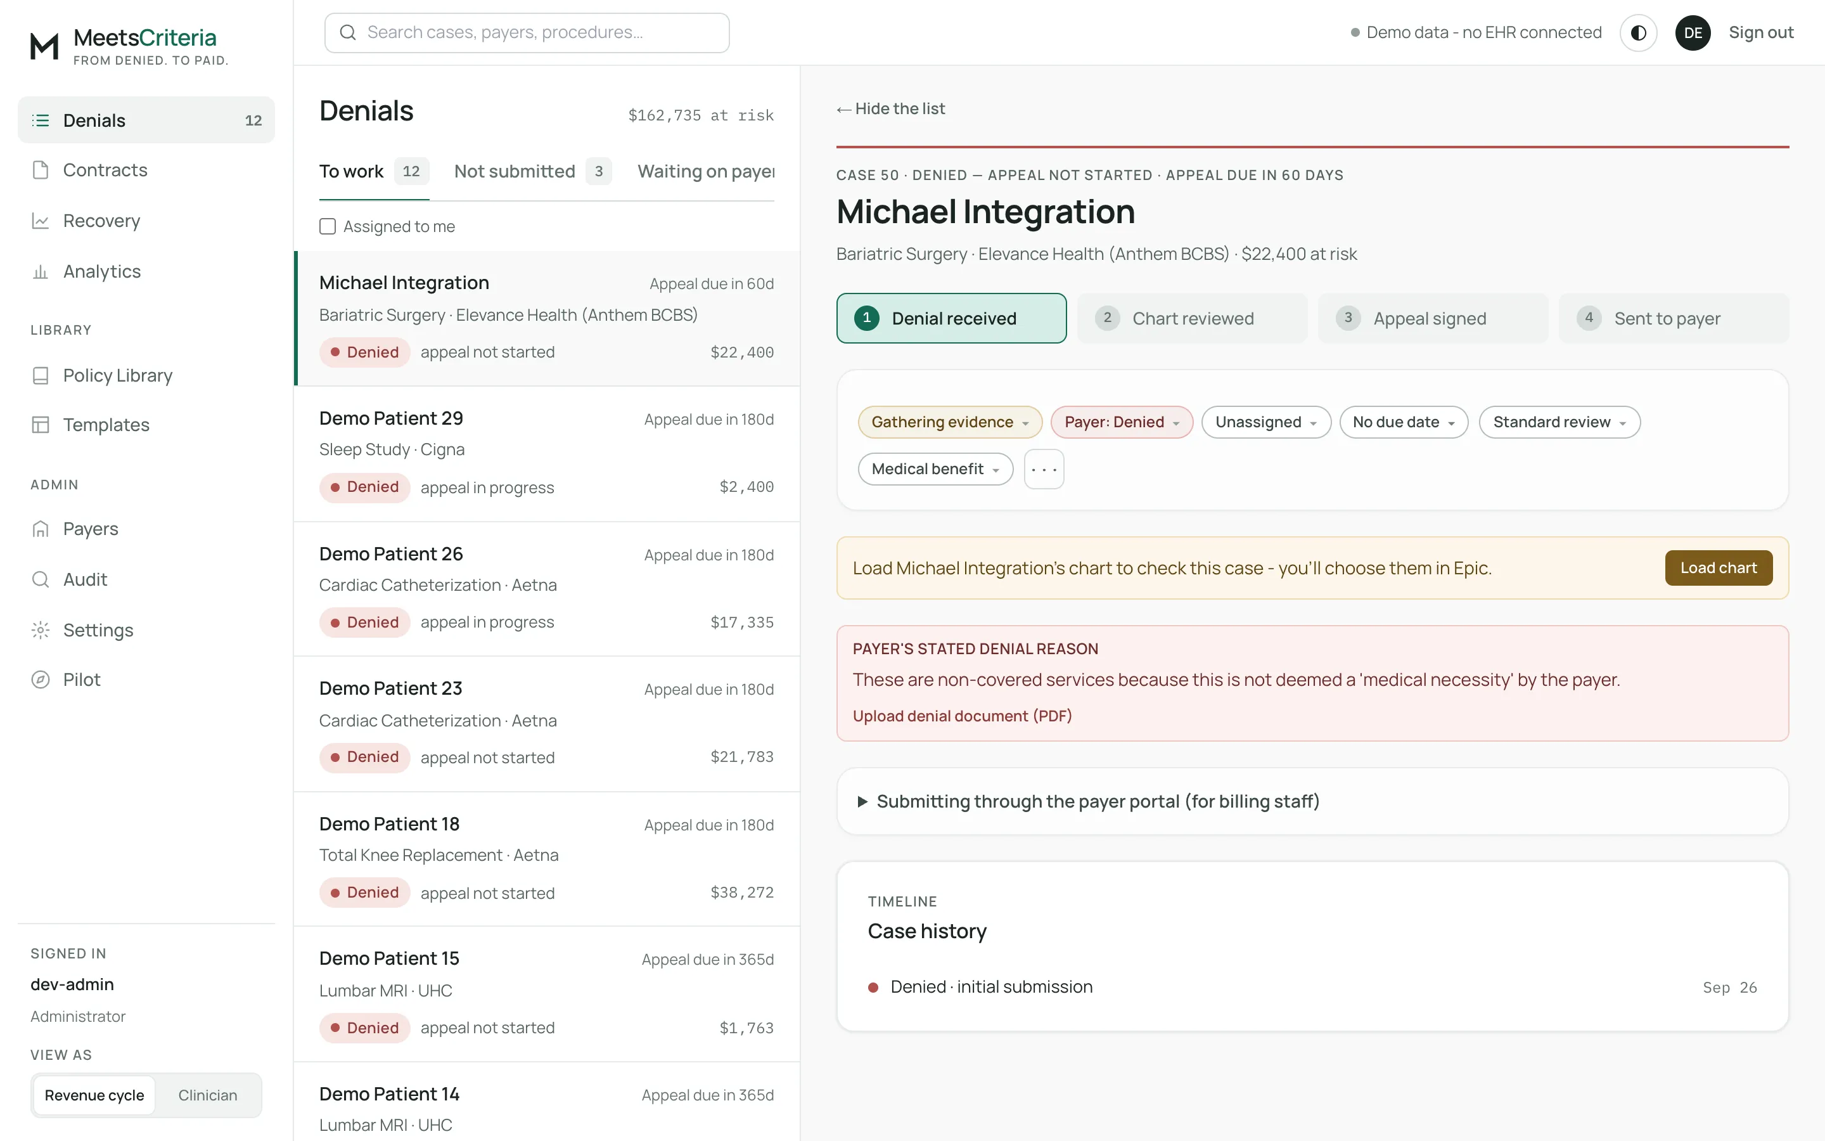Select the Waiting on payer tab
Viewport: 1825px width, 1141px height.
pos(706,172)
